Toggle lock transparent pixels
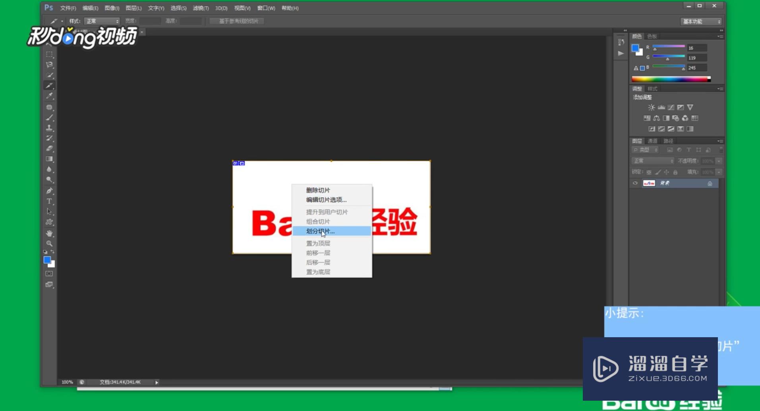The width and height of the screenshot is (760, 411). pos(649,172)
